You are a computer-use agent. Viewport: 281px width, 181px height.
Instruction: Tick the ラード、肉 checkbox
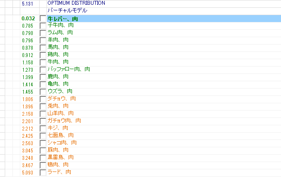(43, 173)
